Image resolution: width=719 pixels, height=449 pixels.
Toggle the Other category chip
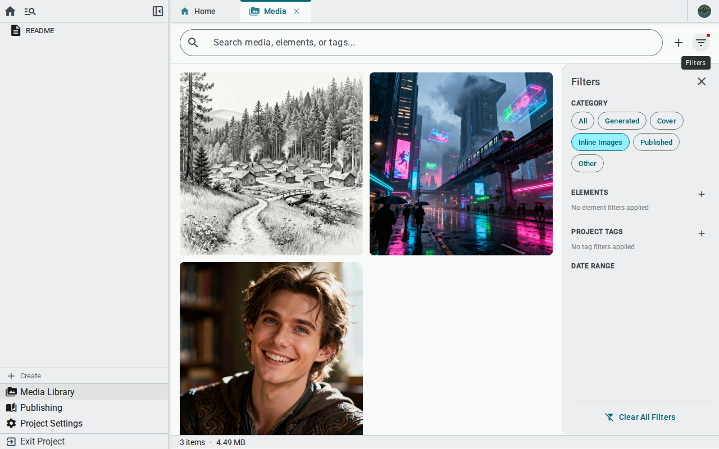[x=588, y=163]
